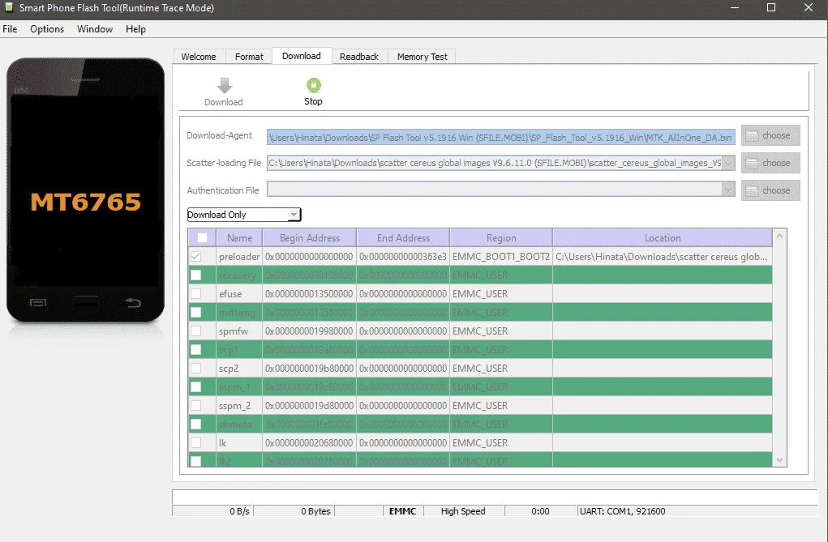Click the EMMC_BOOT1_BOOT2 region cell
The width and height of the screenshot is (828, 542).
point(501,257)
